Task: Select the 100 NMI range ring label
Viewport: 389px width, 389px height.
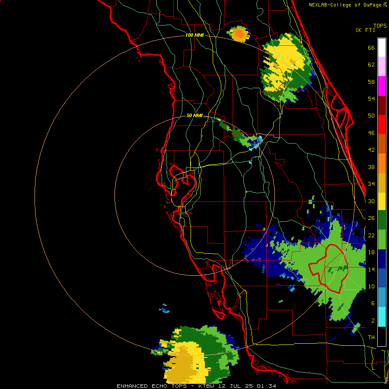Action: (194, 35)
